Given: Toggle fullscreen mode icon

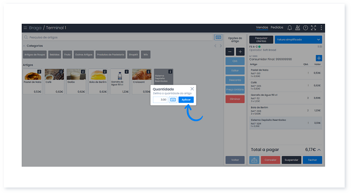Looking at the screenshot, I should point(313,28).
